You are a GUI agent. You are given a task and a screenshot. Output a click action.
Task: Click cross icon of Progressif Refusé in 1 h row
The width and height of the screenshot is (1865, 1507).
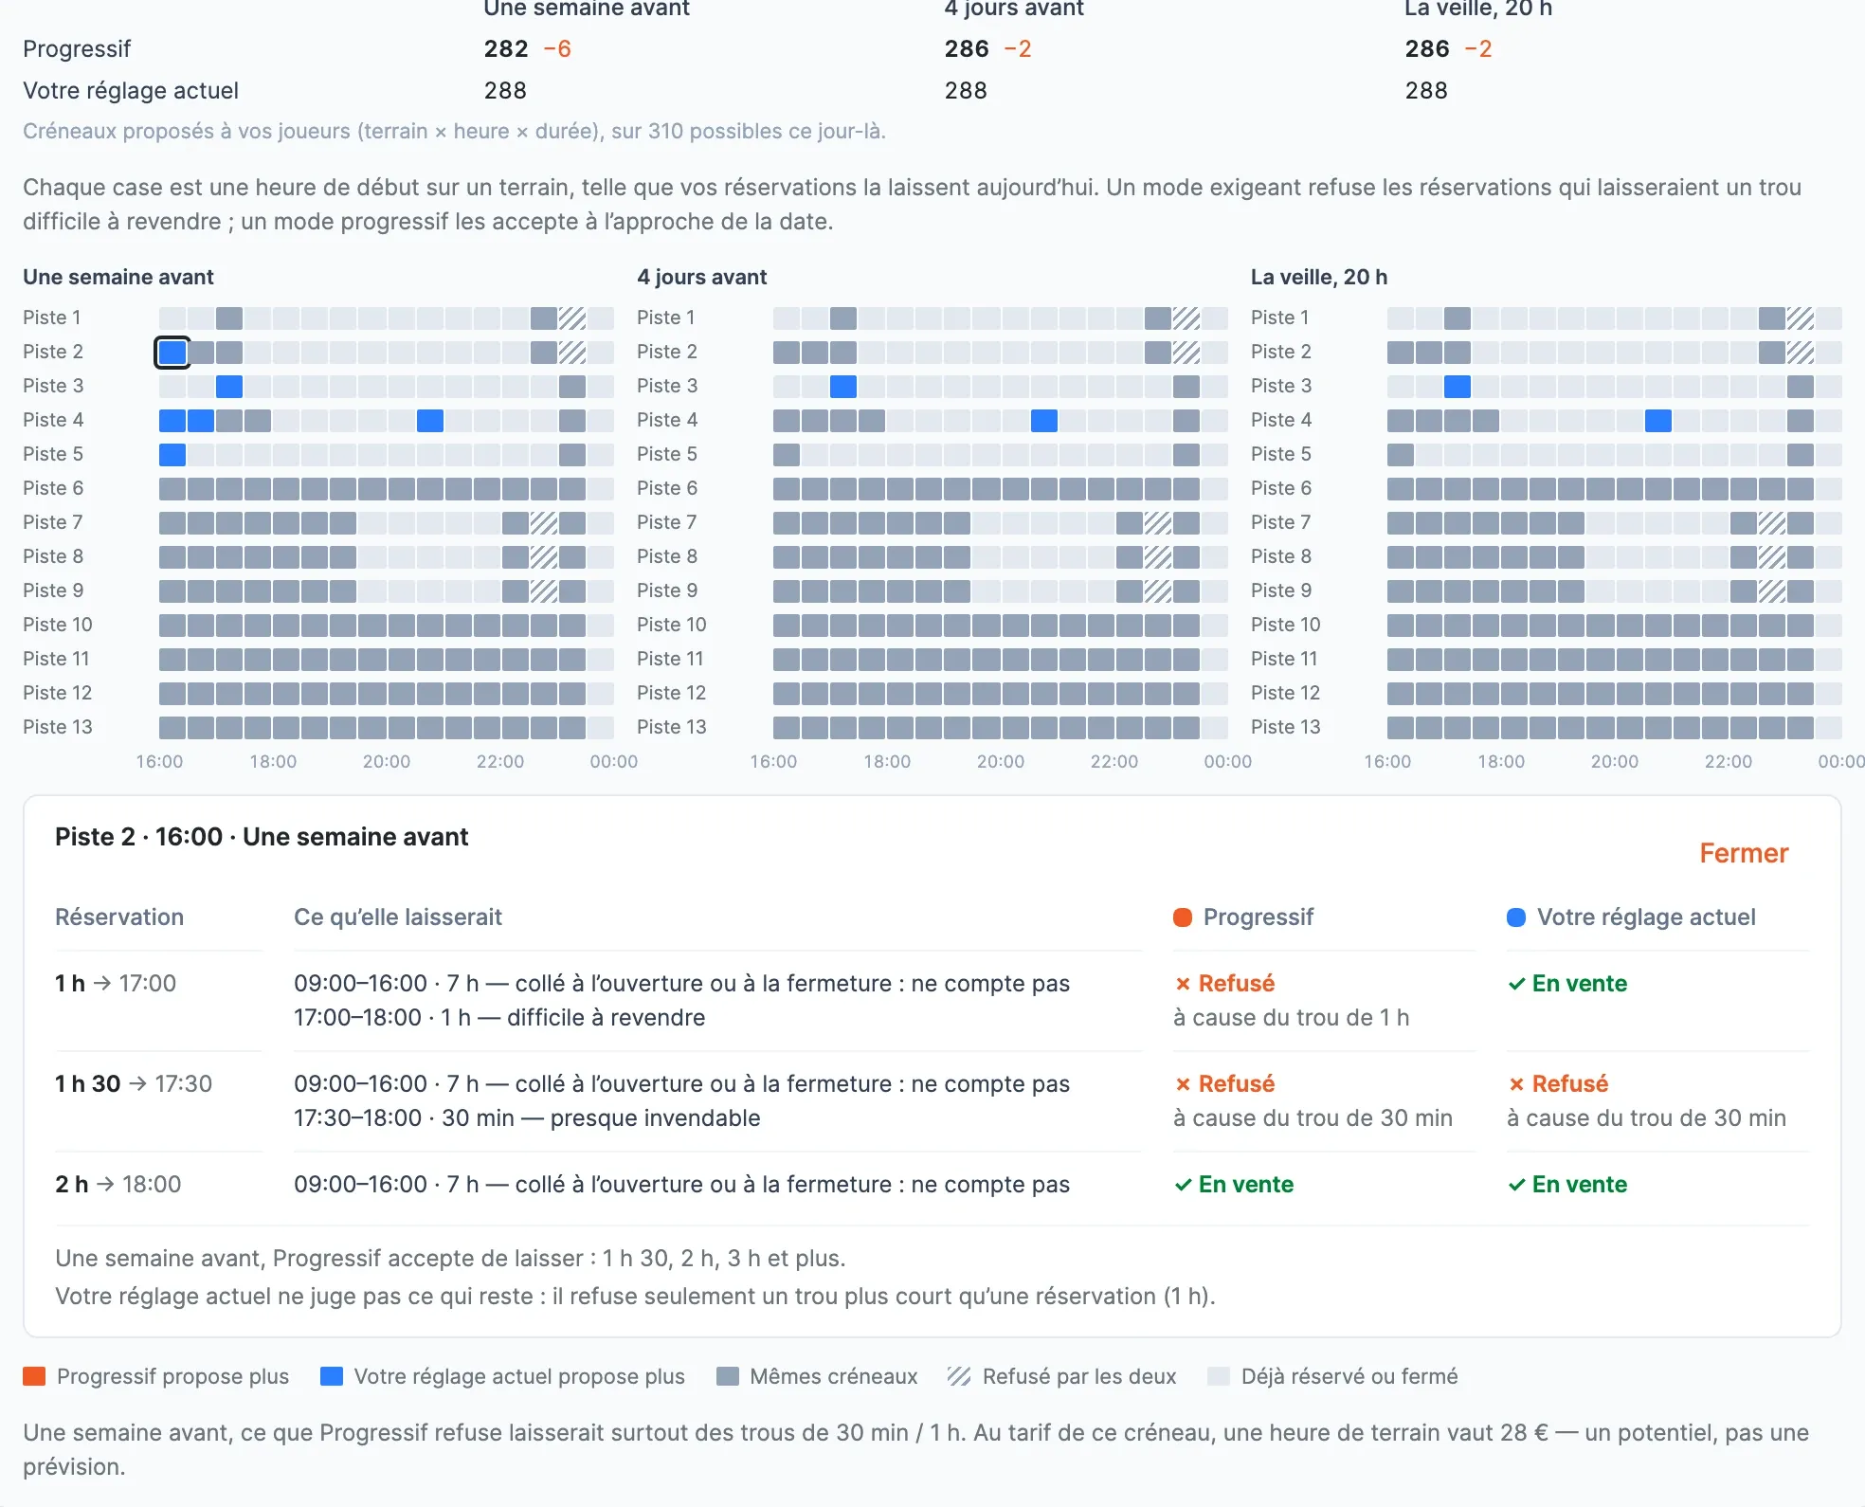point(1183,984)
